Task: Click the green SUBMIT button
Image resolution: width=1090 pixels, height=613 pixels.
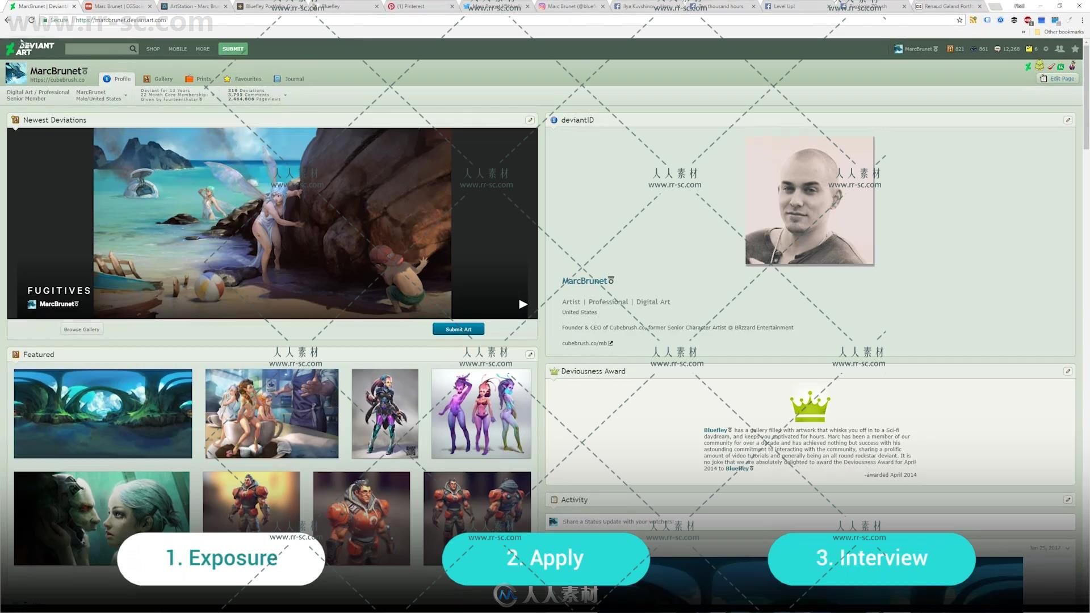Action: pyautogui.click(x=233, y=49)
